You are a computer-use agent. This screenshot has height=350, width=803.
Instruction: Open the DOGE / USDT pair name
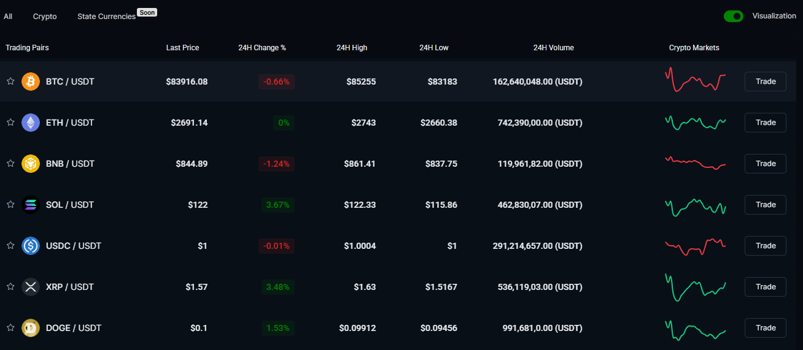click(74, 328)
